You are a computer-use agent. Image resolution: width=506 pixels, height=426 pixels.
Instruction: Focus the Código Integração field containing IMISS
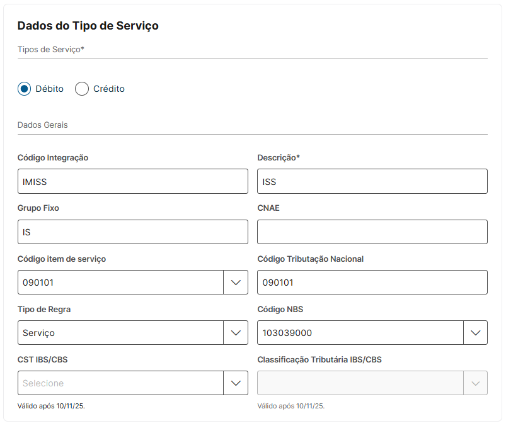pyautogui.click(x=133, y=181)
